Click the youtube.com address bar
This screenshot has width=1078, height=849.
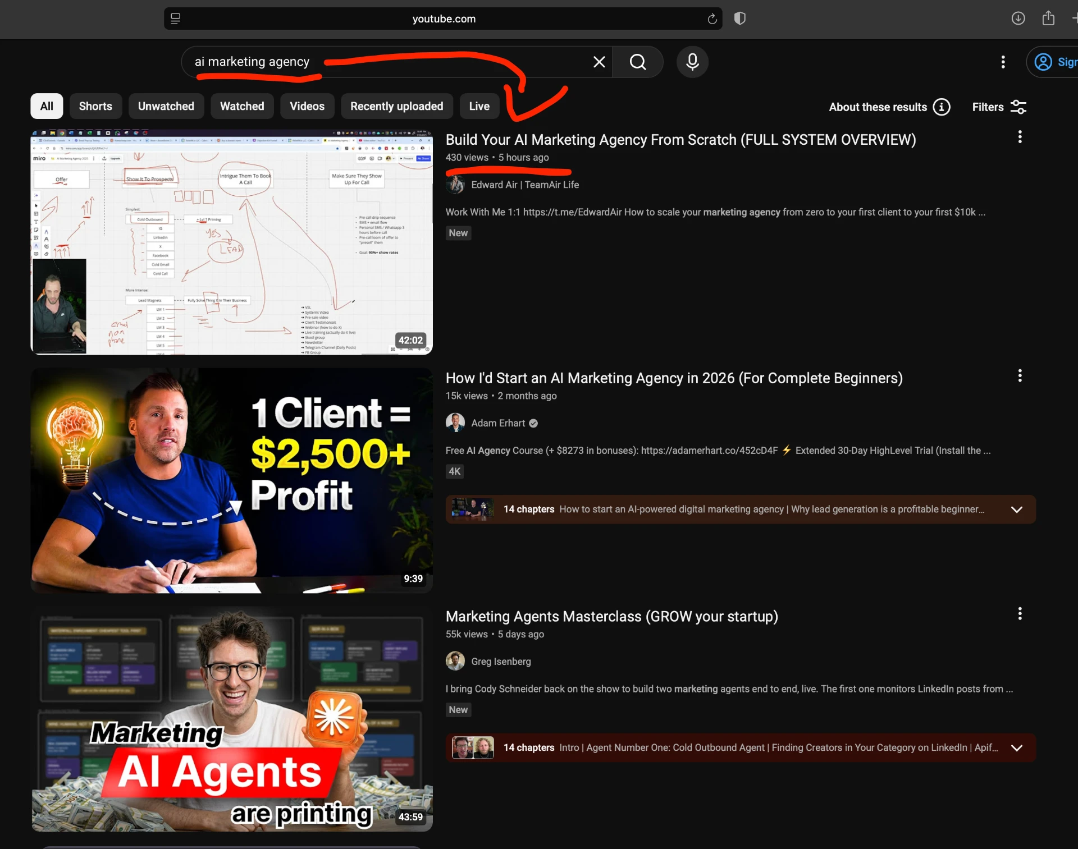tap(443, 19)
